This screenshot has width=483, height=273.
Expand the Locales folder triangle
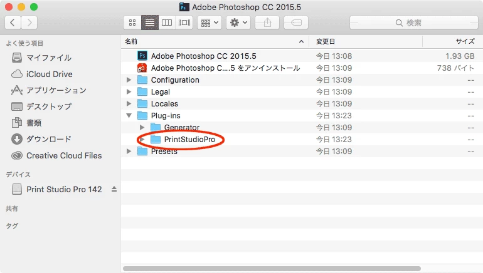129,103
